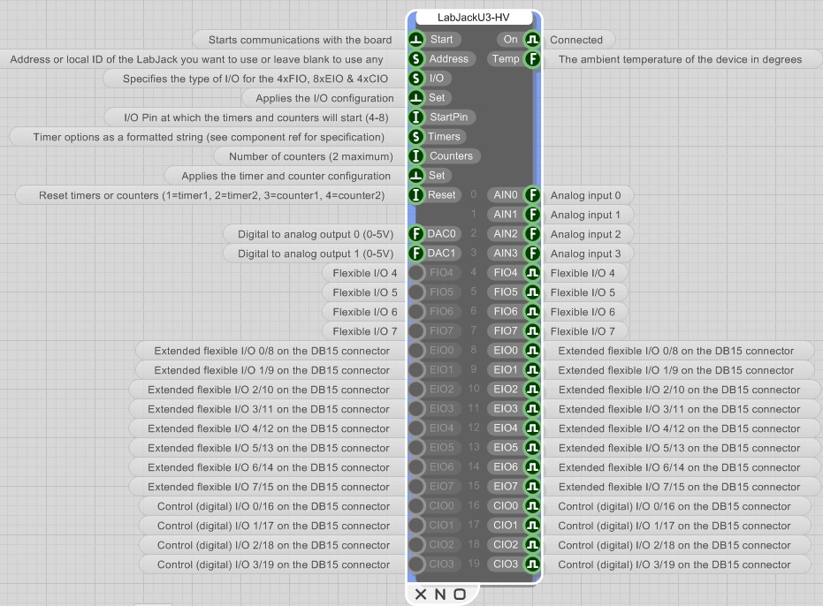
Task: Click the Start trigger input connector
Action: click(x=416, y=40)
